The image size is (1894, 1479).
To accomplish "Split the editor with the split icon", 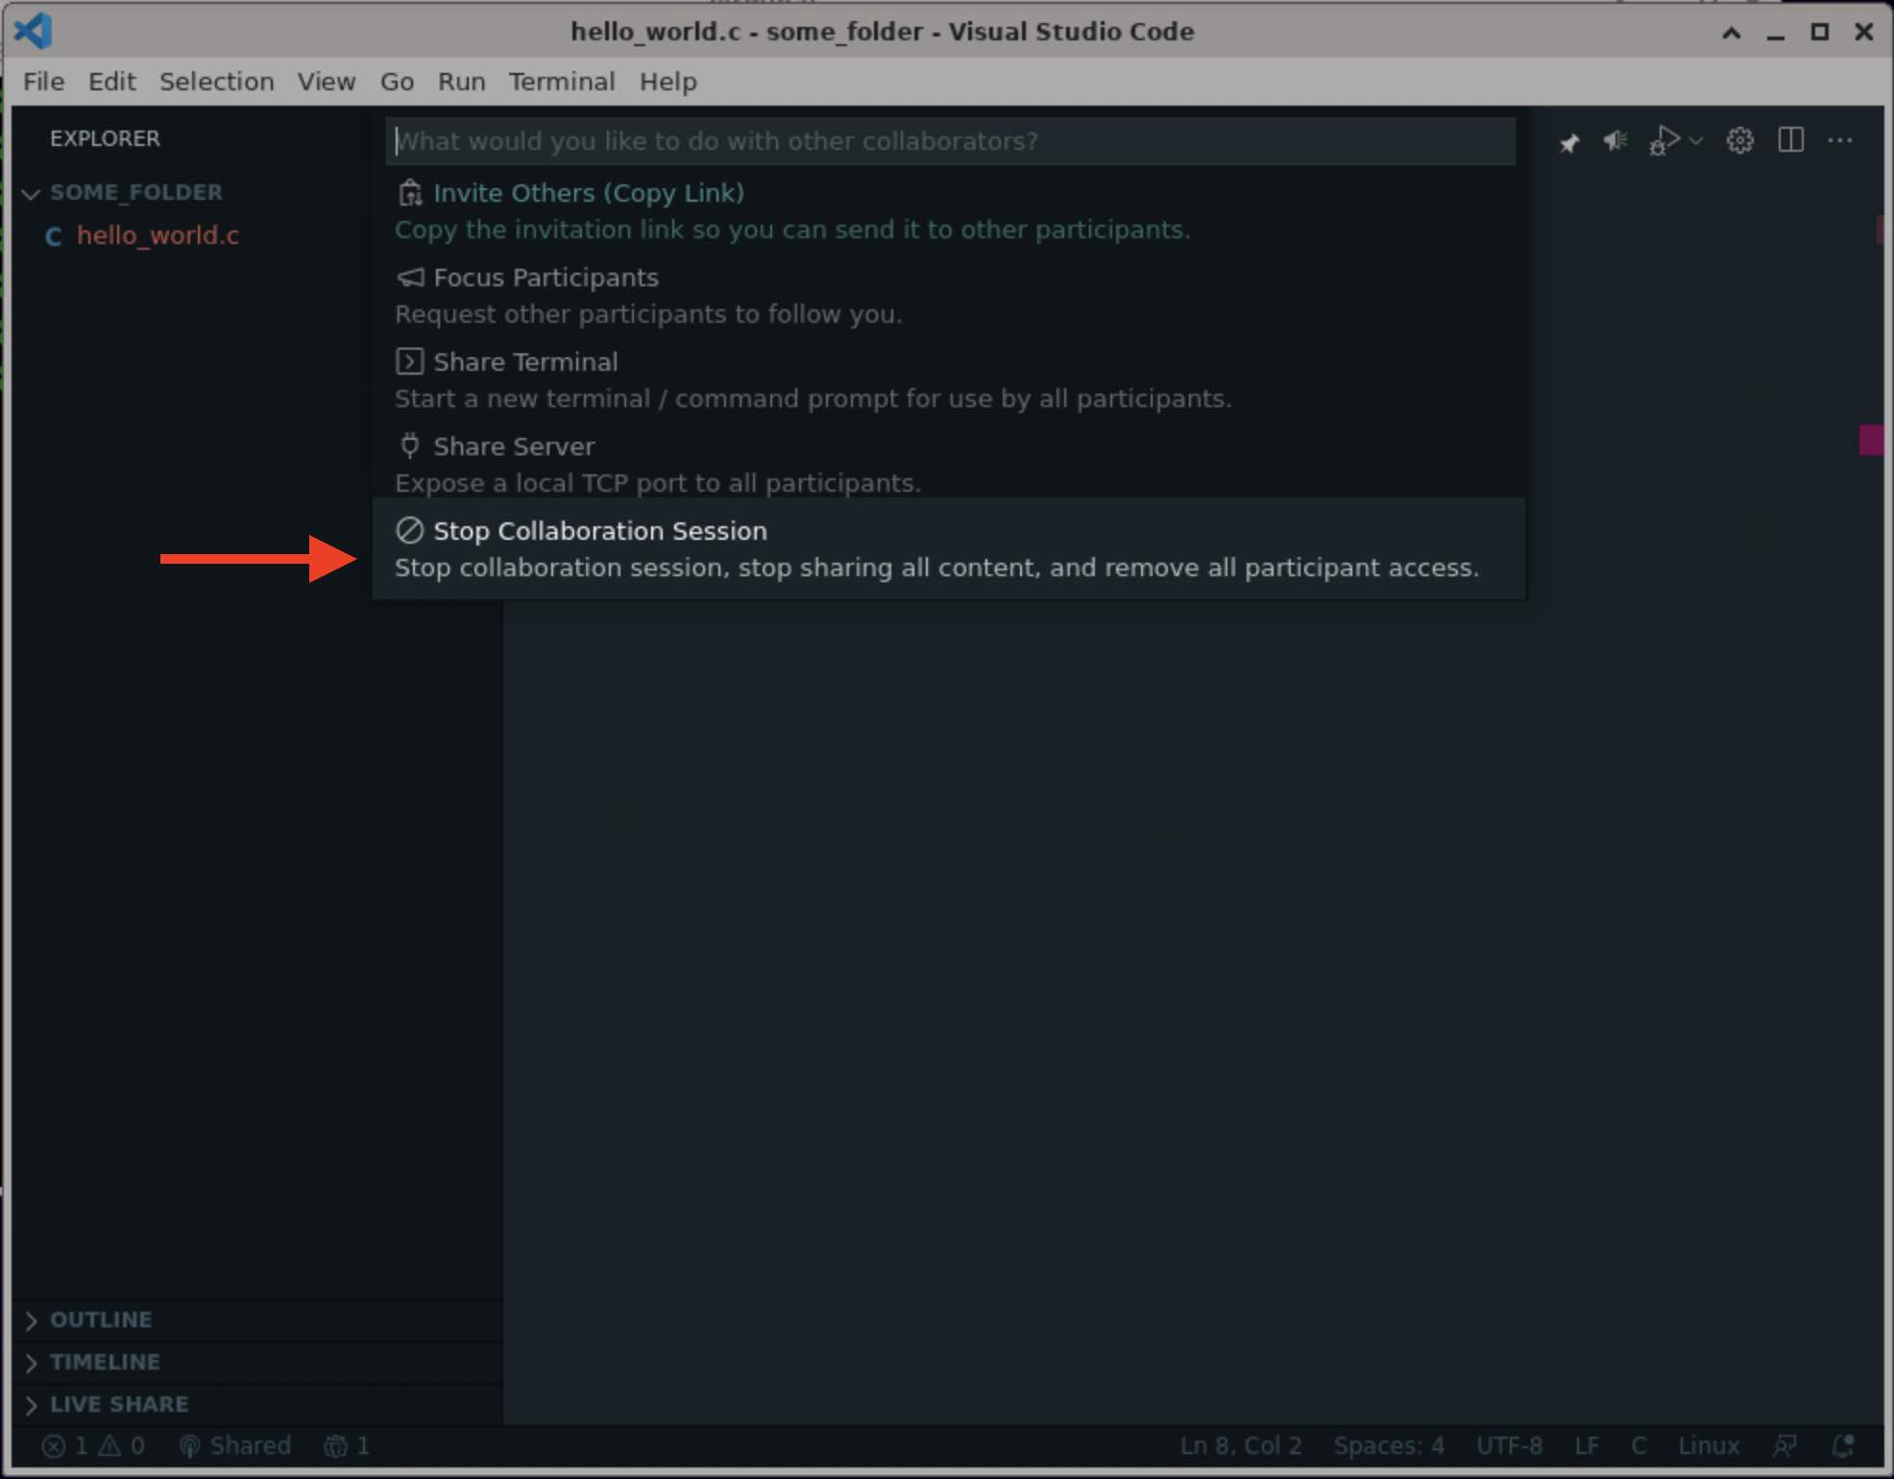I will coord(1790,140).
